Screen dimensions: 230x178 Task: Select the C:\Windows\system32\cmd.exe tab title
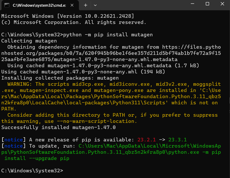pos(39,5)
